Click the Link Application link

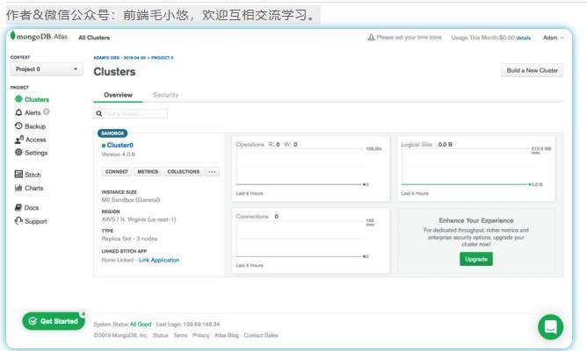159,260
